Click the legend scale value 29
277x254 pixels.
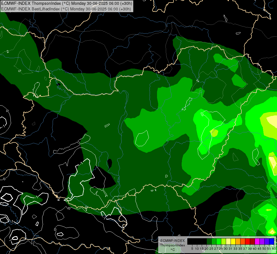click(x=221, y=249)
